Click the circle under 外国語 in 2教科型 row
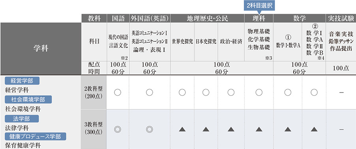 point(149,93)
